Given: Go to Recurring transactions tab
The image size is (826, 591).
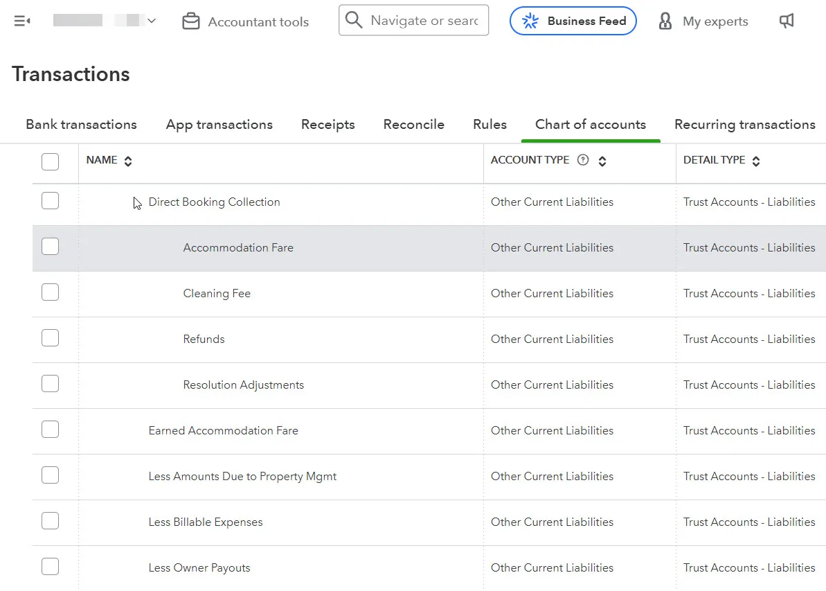Looking at the screenshot, I should pos(744,125).
